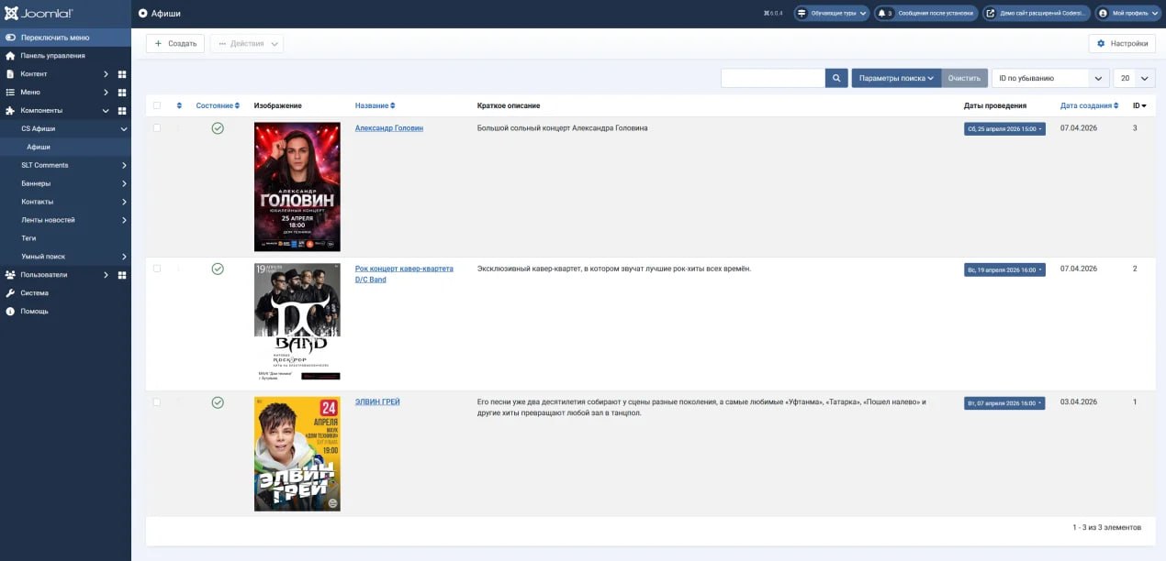The image size is (1166, 561).
Task: Open the search magnifier icon
Action: point(835,78)
